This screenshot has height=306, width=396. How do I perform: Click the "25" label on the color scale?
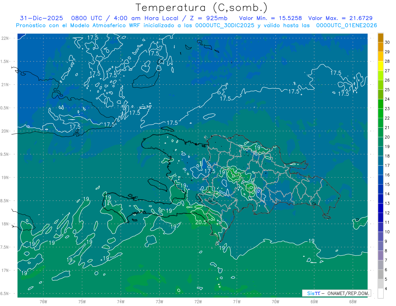tap(387, 90)
